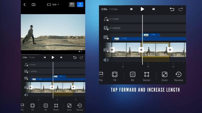Add video clip icon in phone screen
This screenshot has width=202, height=113.
tap(26, 88)
